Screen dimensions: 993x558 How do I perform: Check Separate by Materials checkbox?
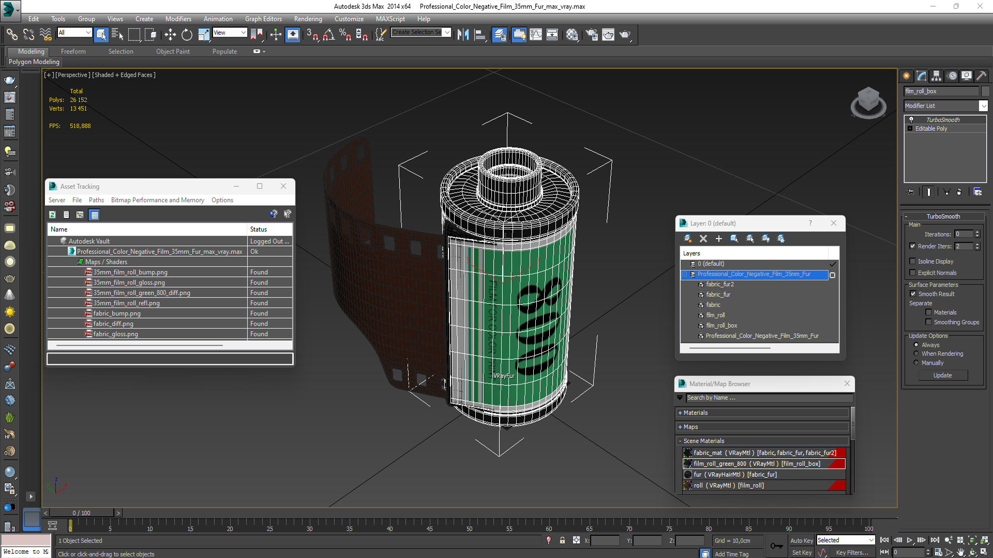(x=928, y=313)
